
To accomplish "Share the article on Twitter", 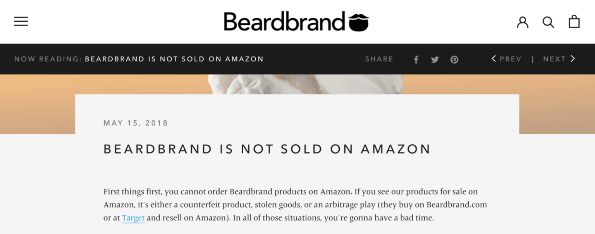I will (435, 60).
